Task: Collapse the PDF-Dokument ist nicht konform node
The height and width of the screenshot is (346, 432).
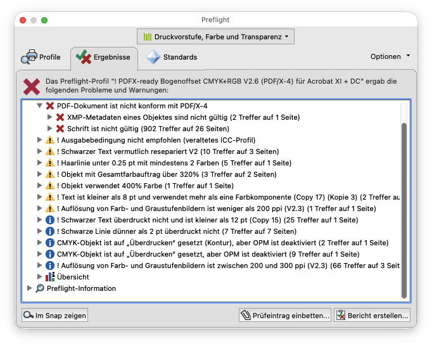Action: (40, 106)
